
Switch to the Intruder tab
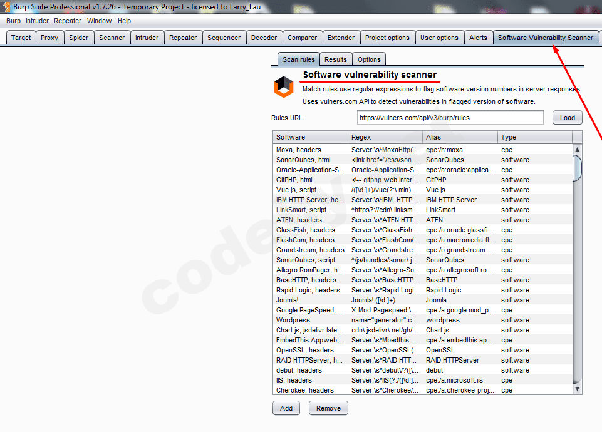pos(147,38)
